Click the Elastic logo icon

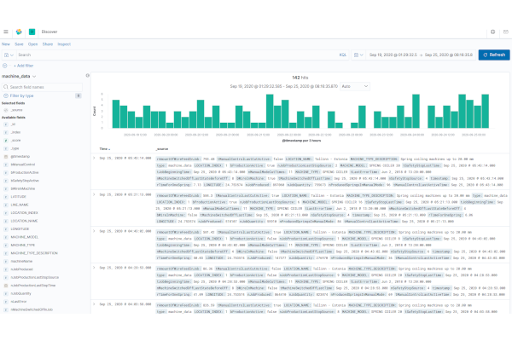click(x=19, y=32)
